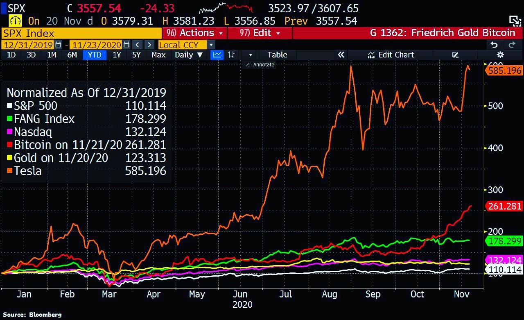Select the line chart type icon
This screenshot has width=524, height=320.
[217, 55]
